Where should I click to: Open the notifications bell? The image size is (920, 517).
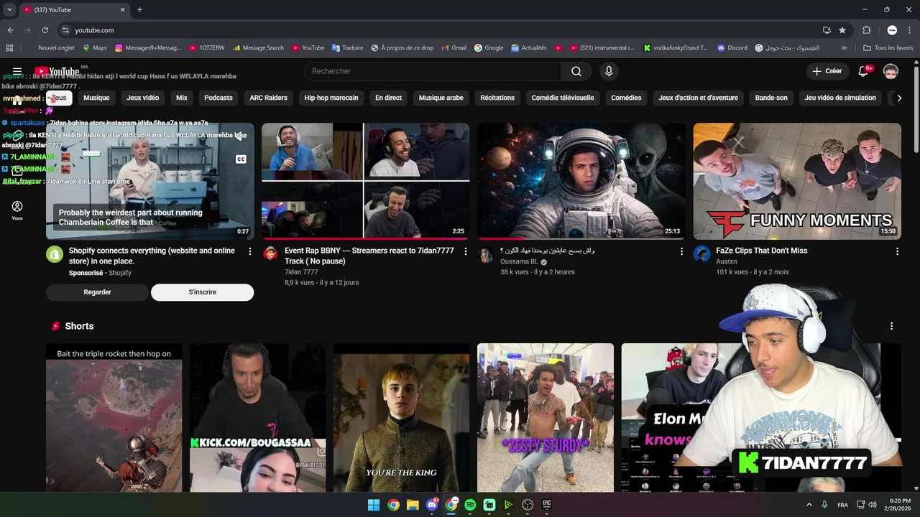[864, 71]
